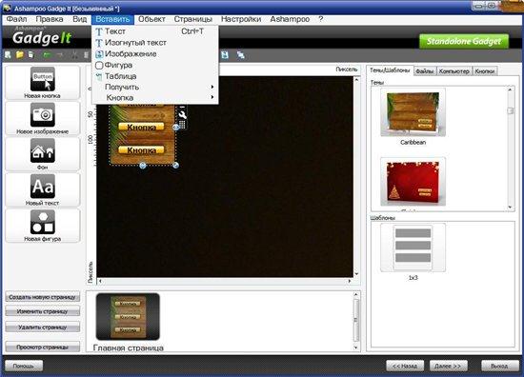Switch to the Кнопки tab
The width and height of the screenshot is (524, 377).
(485, 71)
